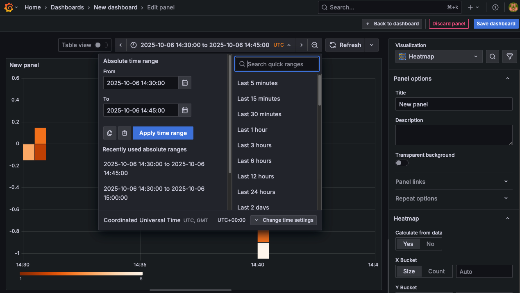Click the Apply time range button
This screenshot has height=293, width=520.
[163, 133]
